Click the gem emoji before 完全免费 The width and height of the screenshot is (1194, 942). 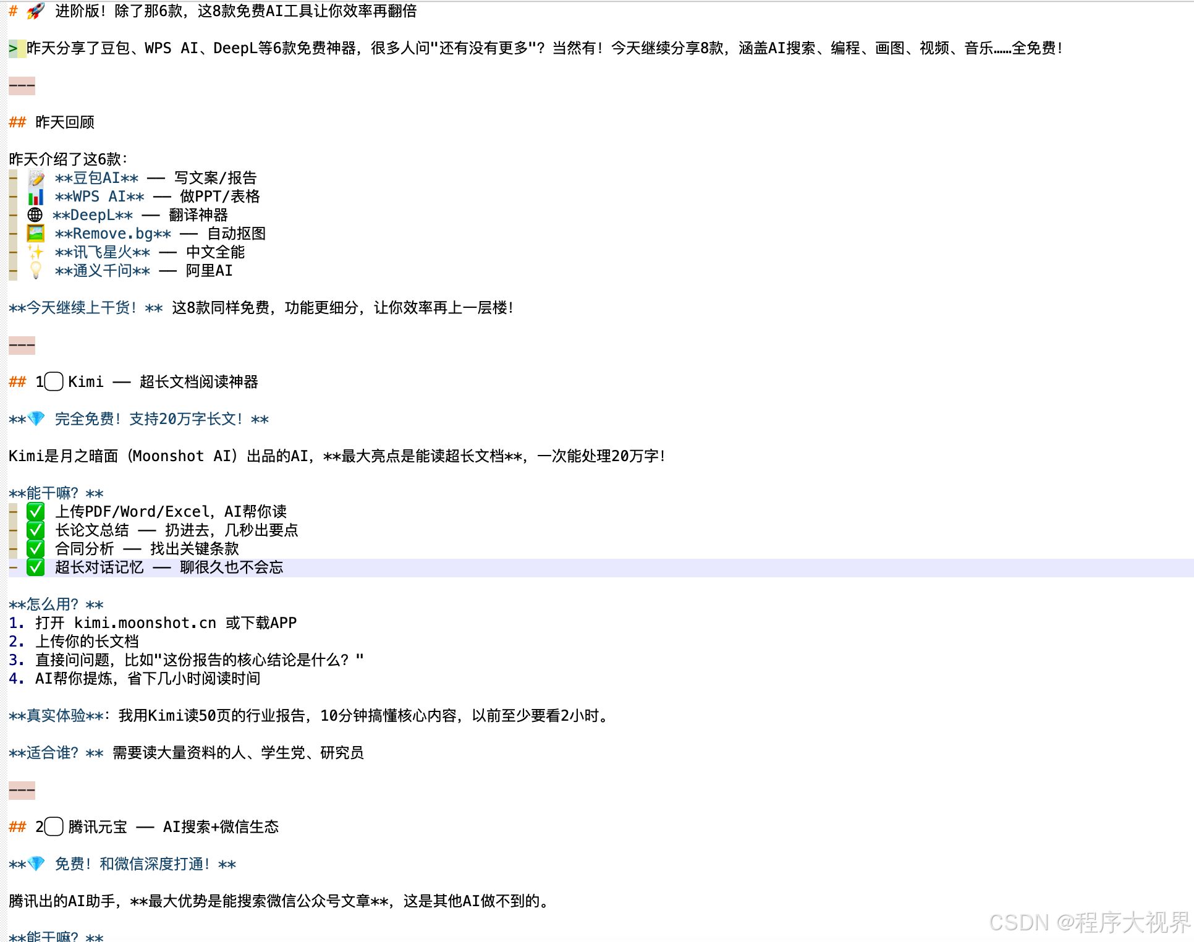click(x=36, y=419)
